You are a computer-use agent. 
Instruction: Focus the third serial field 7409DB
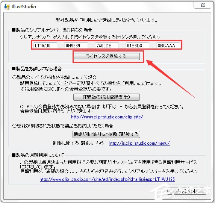[107, 46]
